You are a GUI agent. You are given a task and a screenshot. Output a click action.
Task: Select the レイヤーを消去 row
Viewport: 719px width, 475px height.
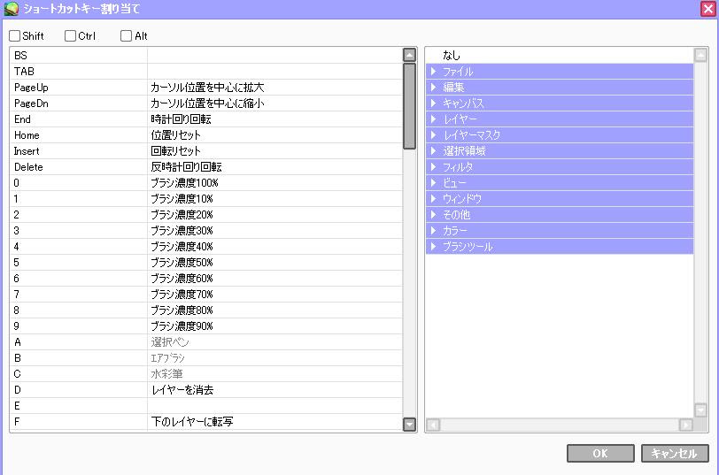(206, 390)
